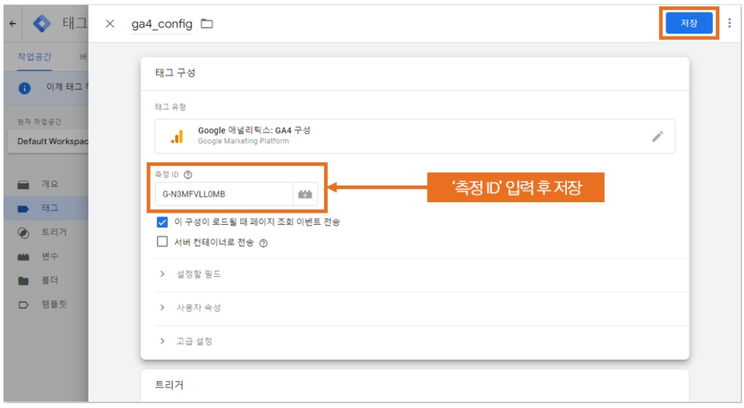Switch to the 작업공간 tab

coord(34,57)
